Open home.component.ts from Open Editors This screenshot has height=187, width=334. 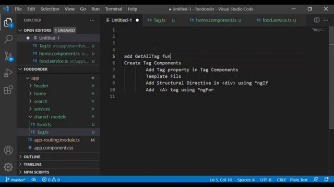click(x=58, y=54)
